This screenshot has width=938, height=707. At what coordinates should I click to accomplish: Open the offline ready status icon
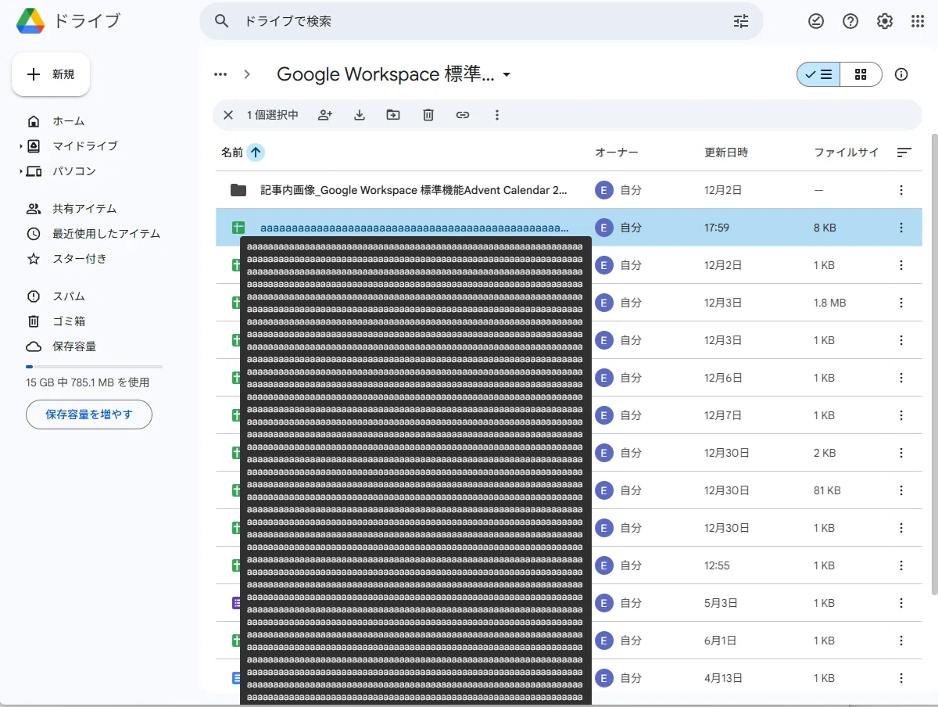click(816, 21)
